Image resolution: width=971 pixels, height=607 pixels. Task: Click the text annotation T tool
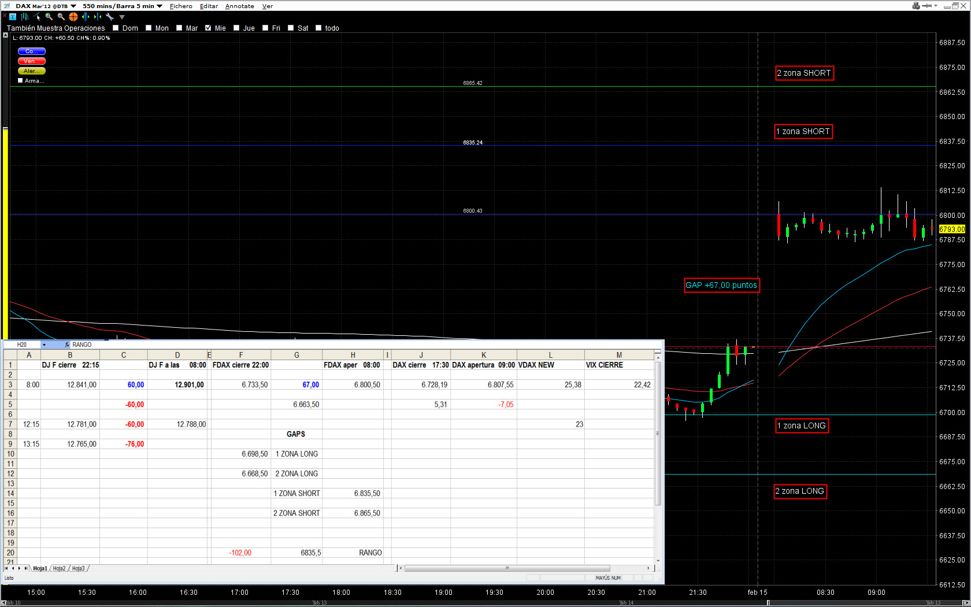pyautogui.click(x=13, y=17)
